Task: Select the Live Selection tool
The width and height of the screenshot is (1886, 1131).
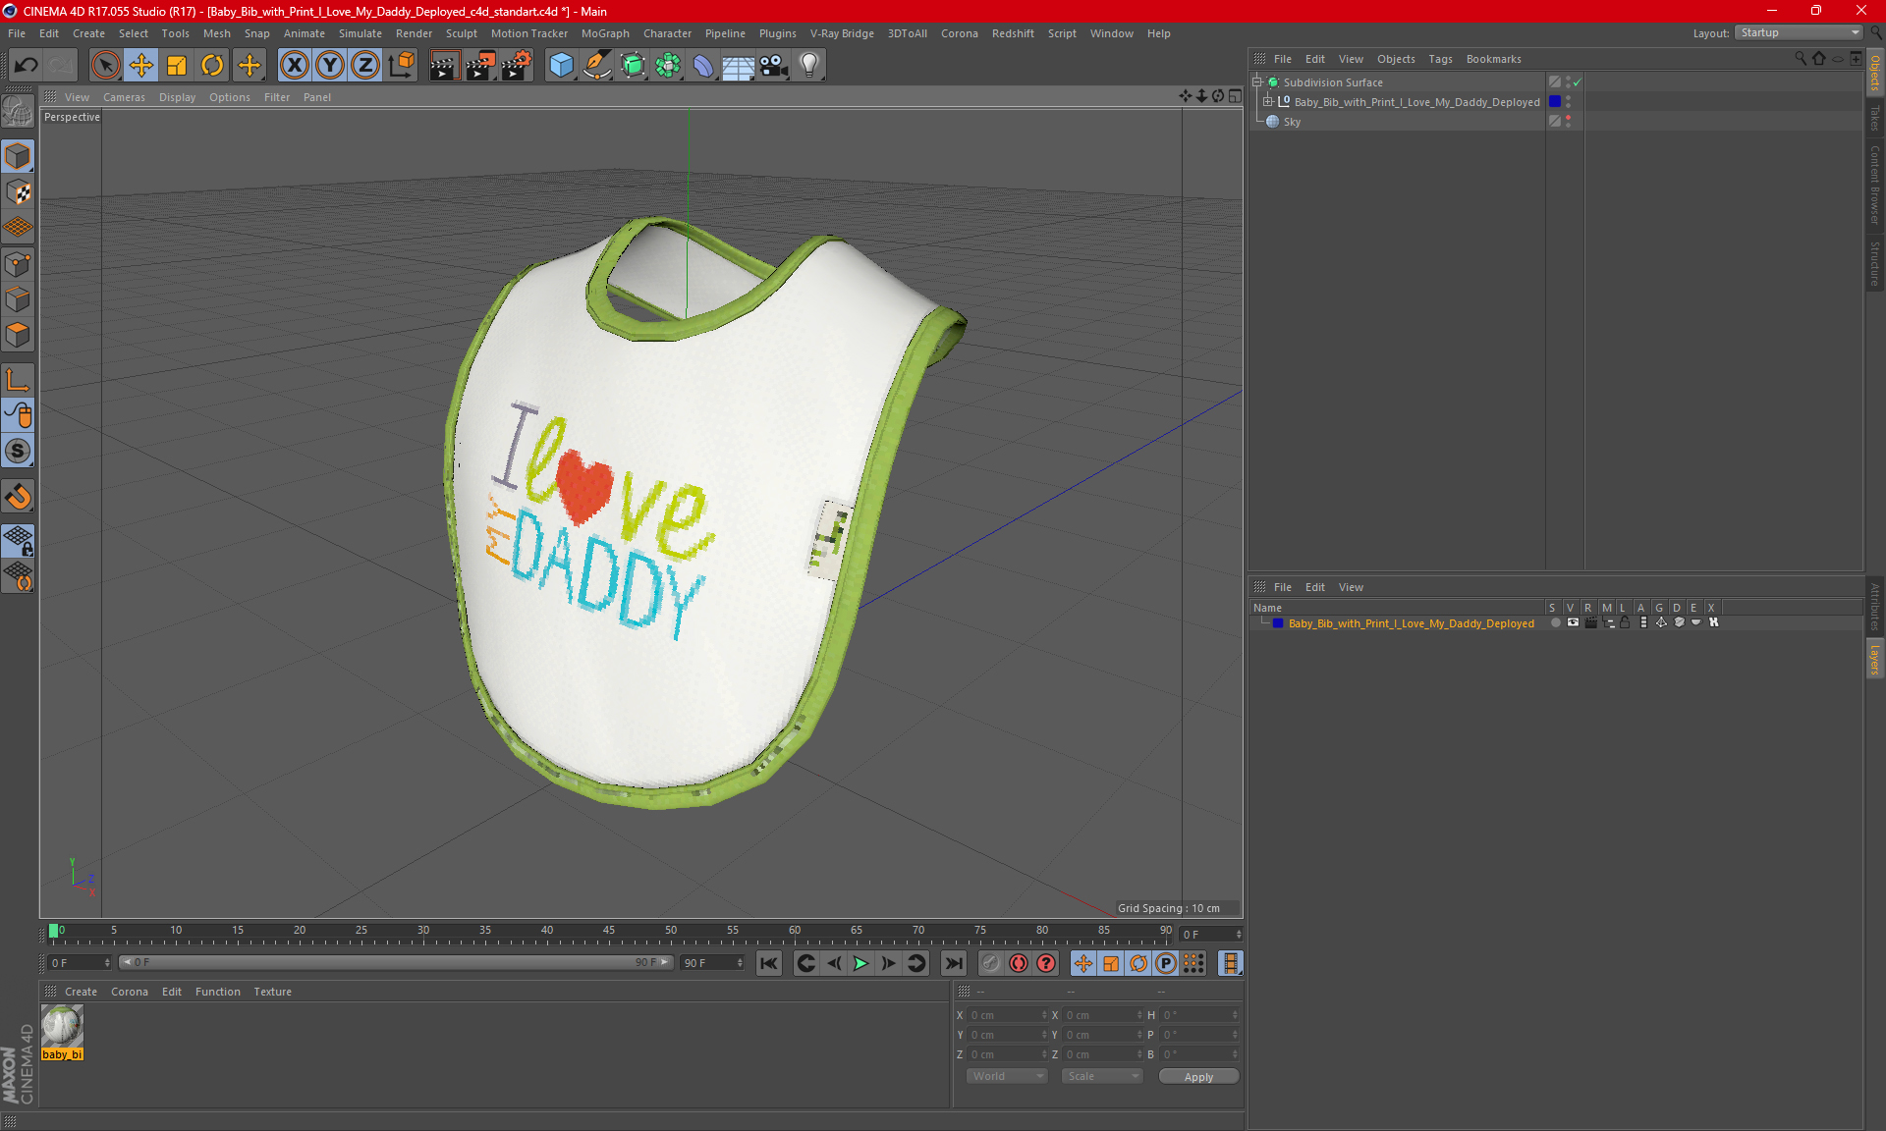Action: 105,66
